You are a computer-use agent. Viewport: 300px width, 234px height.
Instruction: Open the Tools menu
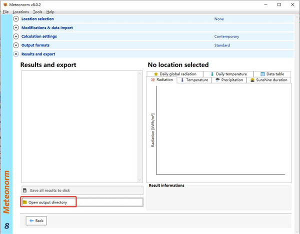pyautogui.click(x=37, y=11)
